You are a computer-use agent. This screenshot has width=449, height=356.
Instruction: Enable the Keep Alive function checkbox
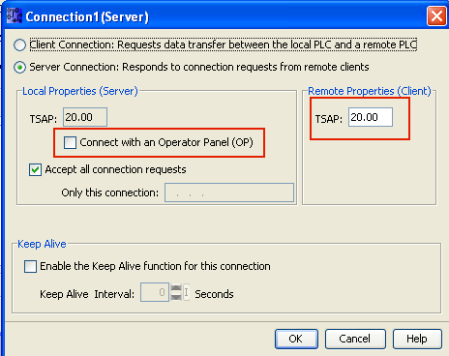(x=30, y=267)
